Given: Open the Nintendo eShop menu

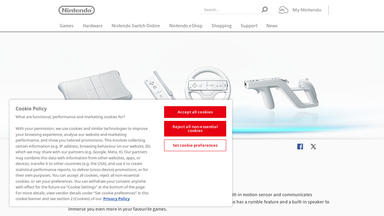Looking at the screenshot, I should 186,26.
